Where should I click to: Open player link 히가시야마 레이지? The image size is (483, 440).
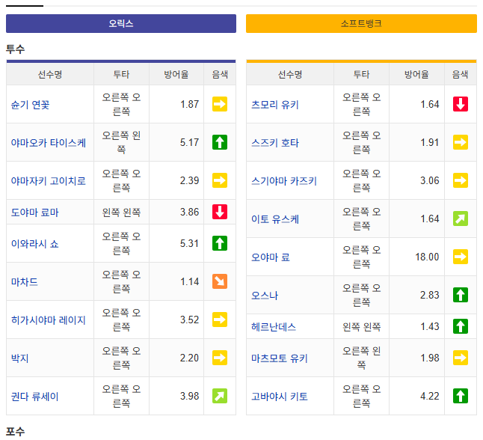click(x=49, y=320)
